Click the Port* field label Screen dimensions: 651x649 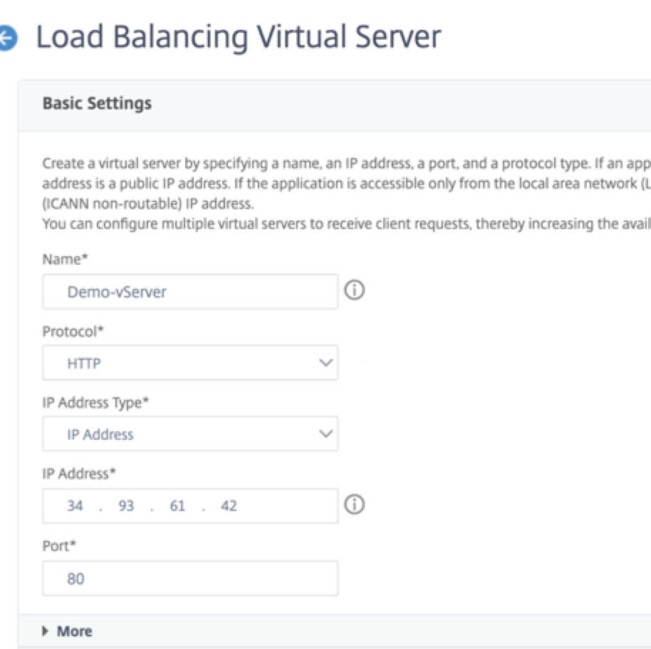pos(59,546)
